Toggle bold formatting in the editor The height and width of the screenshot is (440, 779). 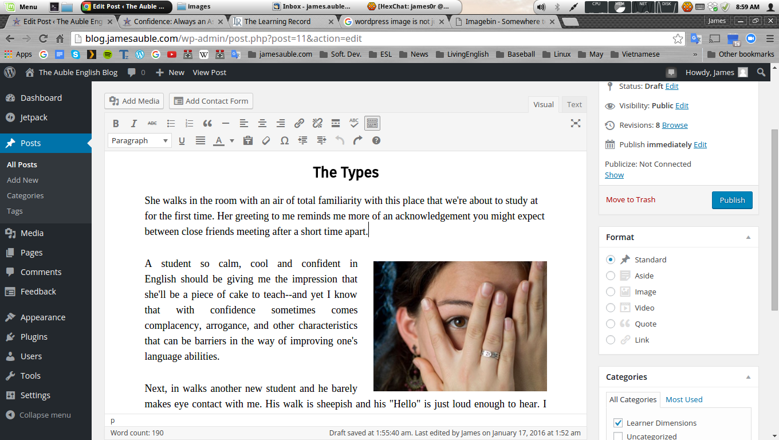click(x=116, y=123)
